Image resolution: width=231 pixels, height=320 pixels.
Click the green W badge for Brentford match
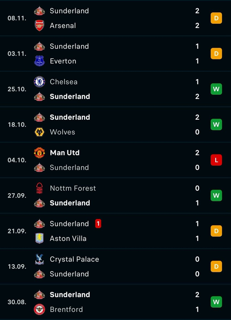[x=216, y=302]
